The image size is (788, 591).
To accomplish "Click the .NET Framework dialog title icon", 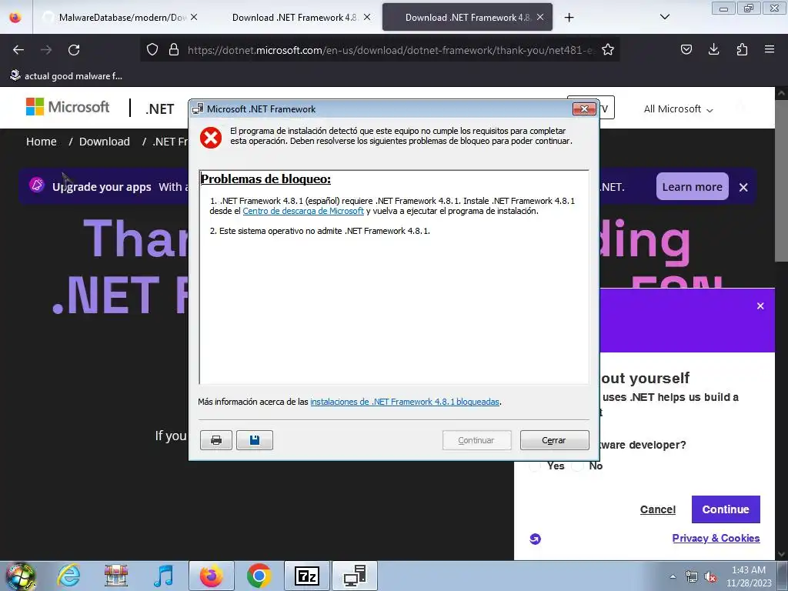I will pos(198,109).
